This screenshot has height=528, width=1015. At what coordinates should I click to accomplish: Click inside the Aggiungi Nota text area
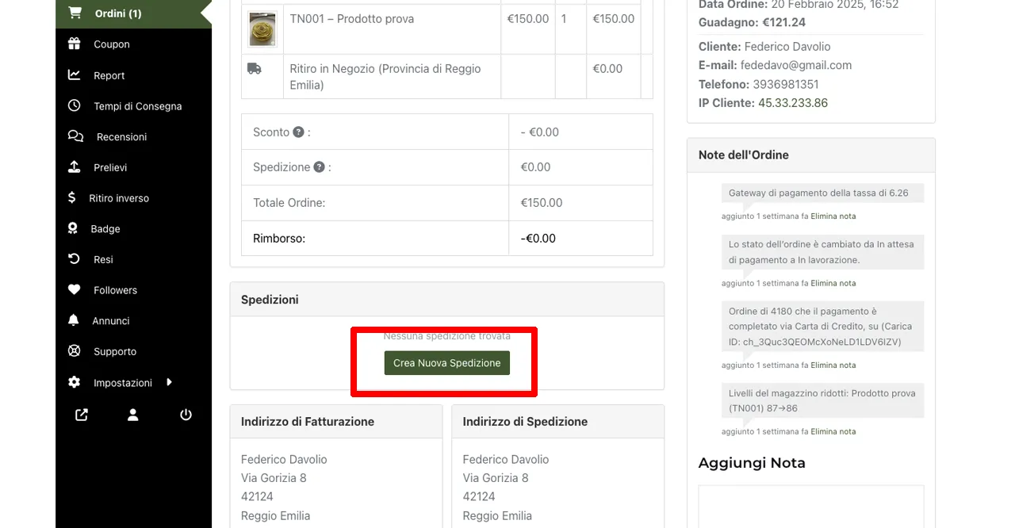811,507
